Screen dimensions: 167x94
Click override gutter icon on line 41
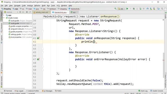(x=38, y=38)
